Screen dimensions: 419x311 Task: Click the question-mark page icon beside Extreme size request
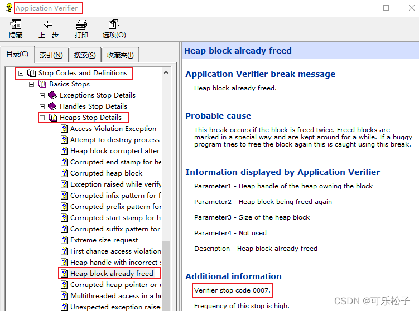[64, 240]
